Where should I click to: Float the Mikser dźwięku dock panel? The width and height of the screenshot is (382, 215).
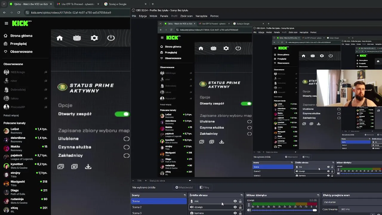[x=318, y=195]
